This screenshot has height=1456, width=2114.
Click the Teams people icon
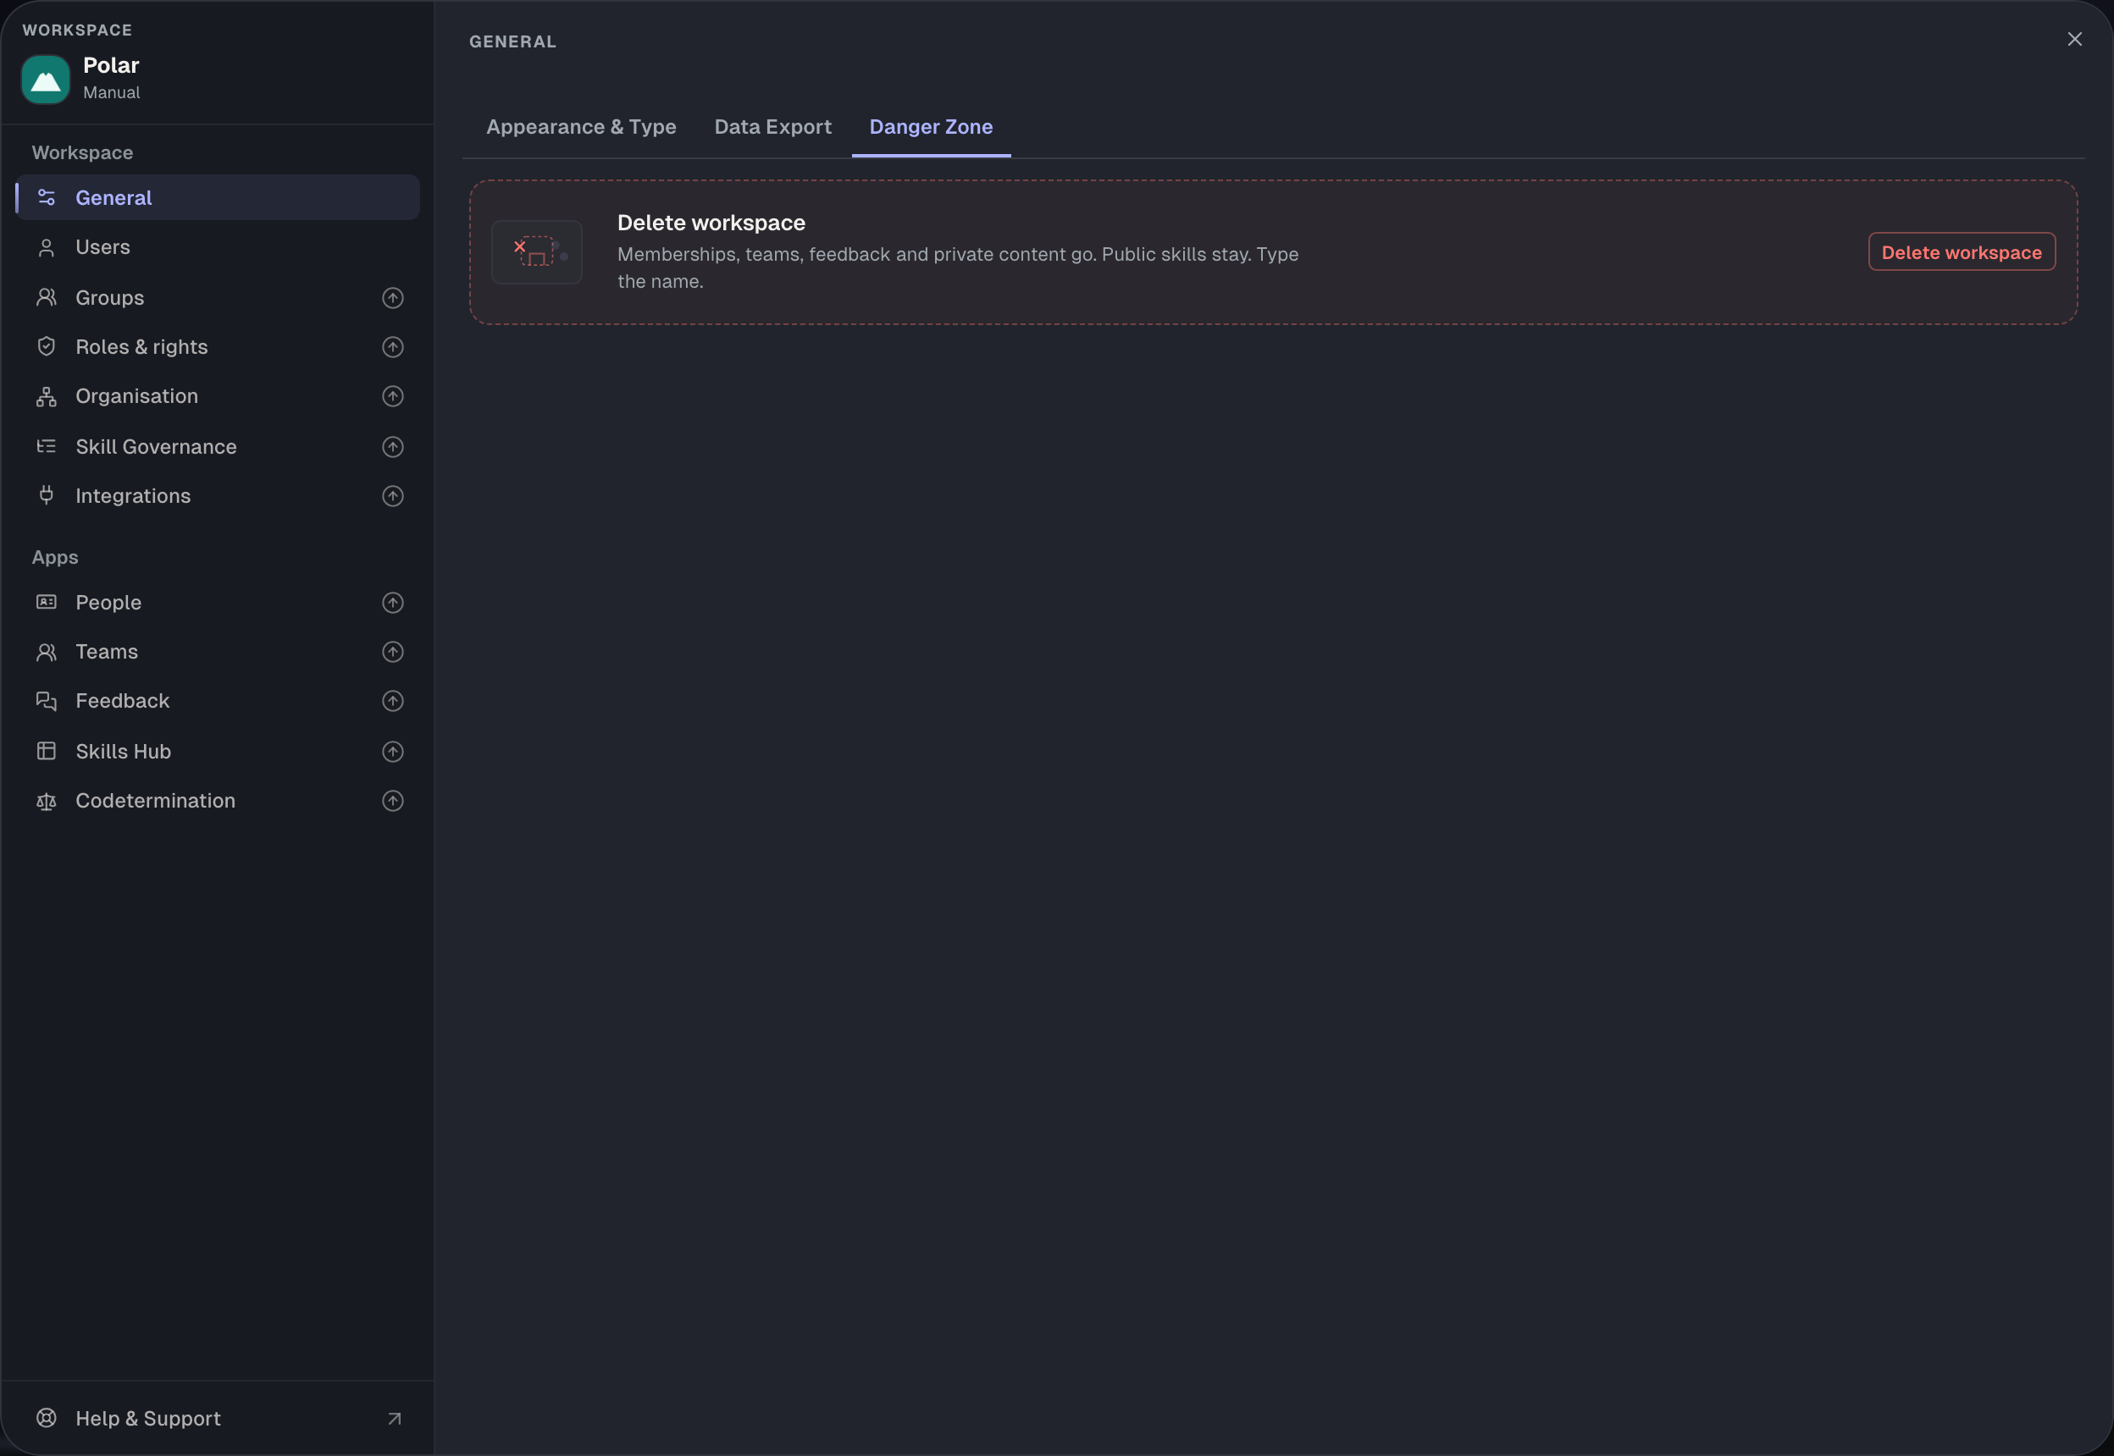pos(47,651)
